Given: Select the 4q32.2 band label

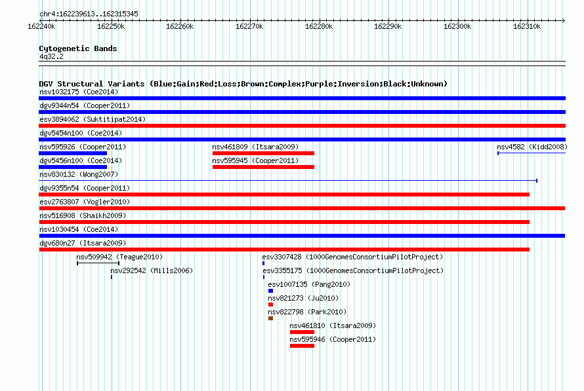Looking at the screenshot, I should (51, 56).
